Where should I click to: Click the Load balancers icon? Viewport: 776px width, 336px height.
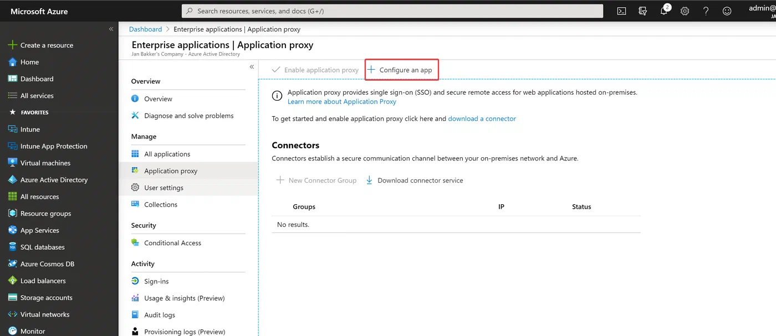coord(12,281)
